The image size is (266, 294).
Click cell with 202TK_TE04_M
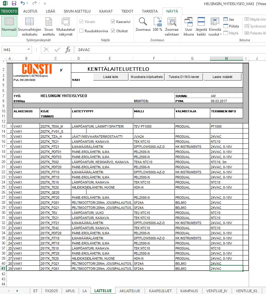(55, 126)
